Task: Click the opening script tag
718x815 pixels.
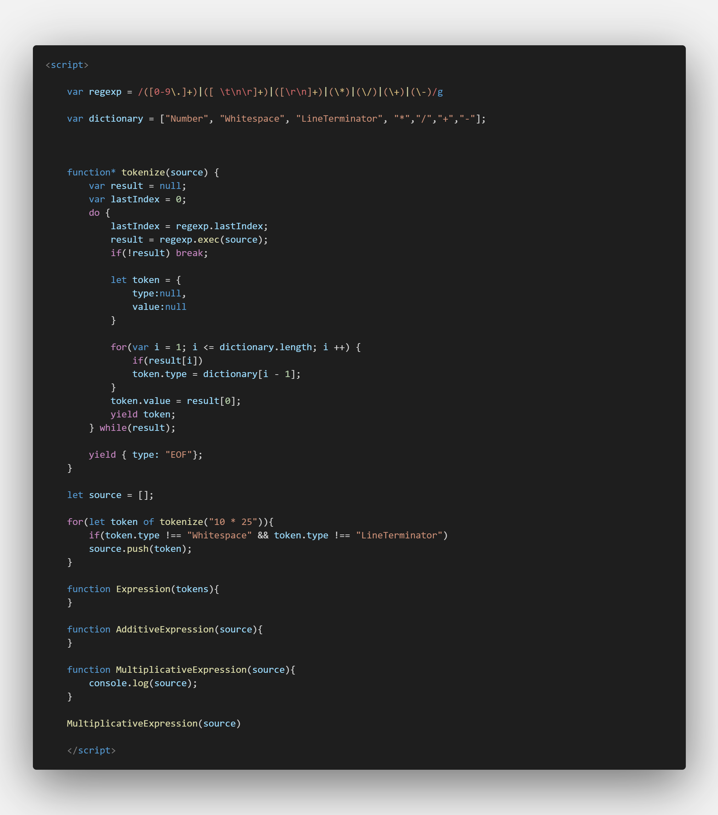Action: click(67, 65)
